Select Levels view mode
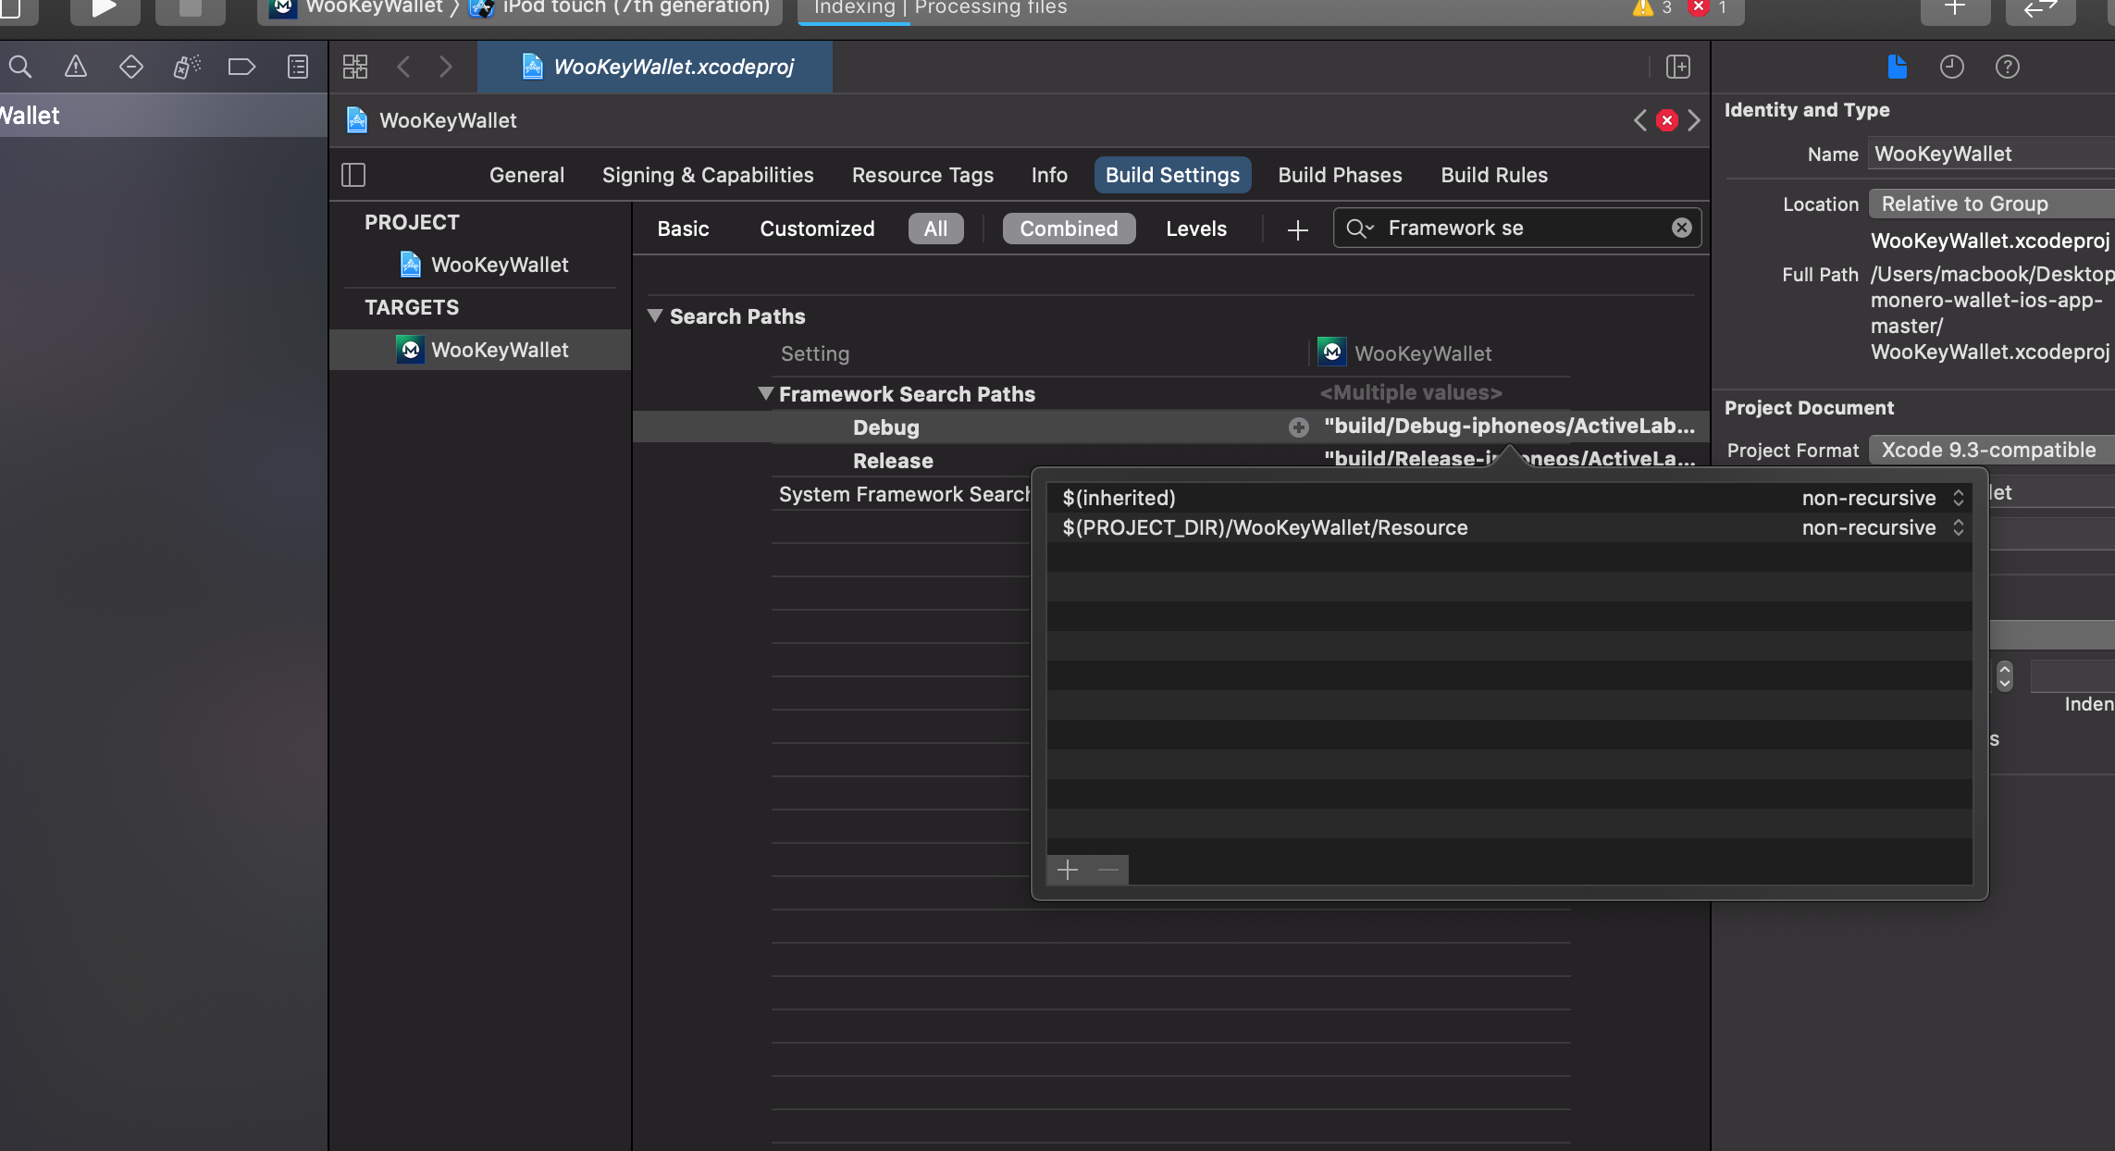The height and width of the screenshot is (1151, 2115). [1196, 229]
